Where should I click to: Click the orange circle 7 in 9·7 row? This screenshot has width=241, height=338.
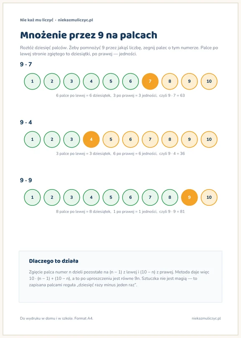150,81
